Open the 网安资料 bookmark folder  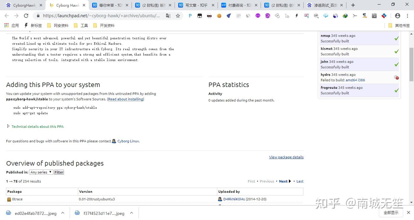click(58, 26)
